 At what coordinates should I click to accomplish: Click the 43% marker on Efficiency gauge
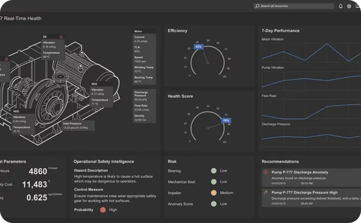point(198,47)
